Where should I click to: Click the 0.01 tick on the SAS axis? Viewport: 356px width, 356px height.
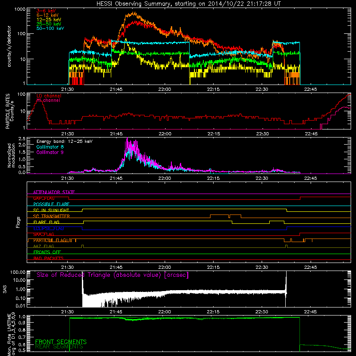(20, 306)
